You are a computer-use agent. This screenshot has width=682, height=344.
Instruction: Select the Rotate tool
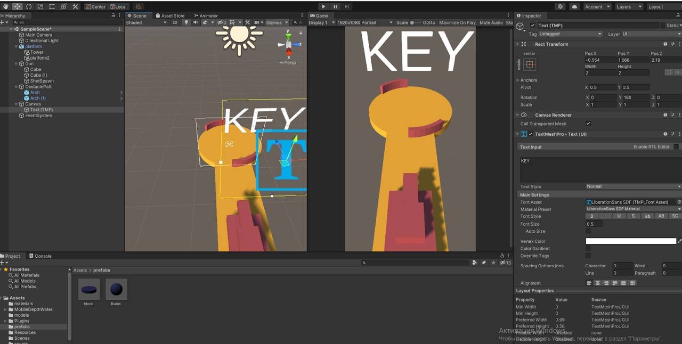(x=29, y=6)
